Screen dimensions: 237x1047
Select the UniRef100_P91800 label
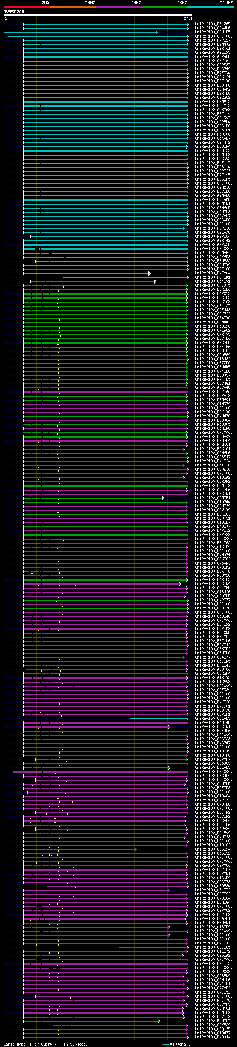[213, 833]
